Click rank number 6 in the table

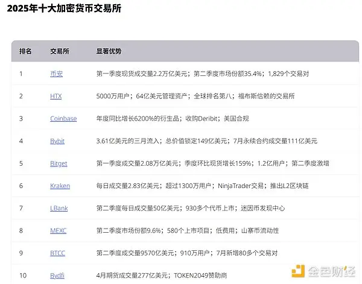point(21,186)
